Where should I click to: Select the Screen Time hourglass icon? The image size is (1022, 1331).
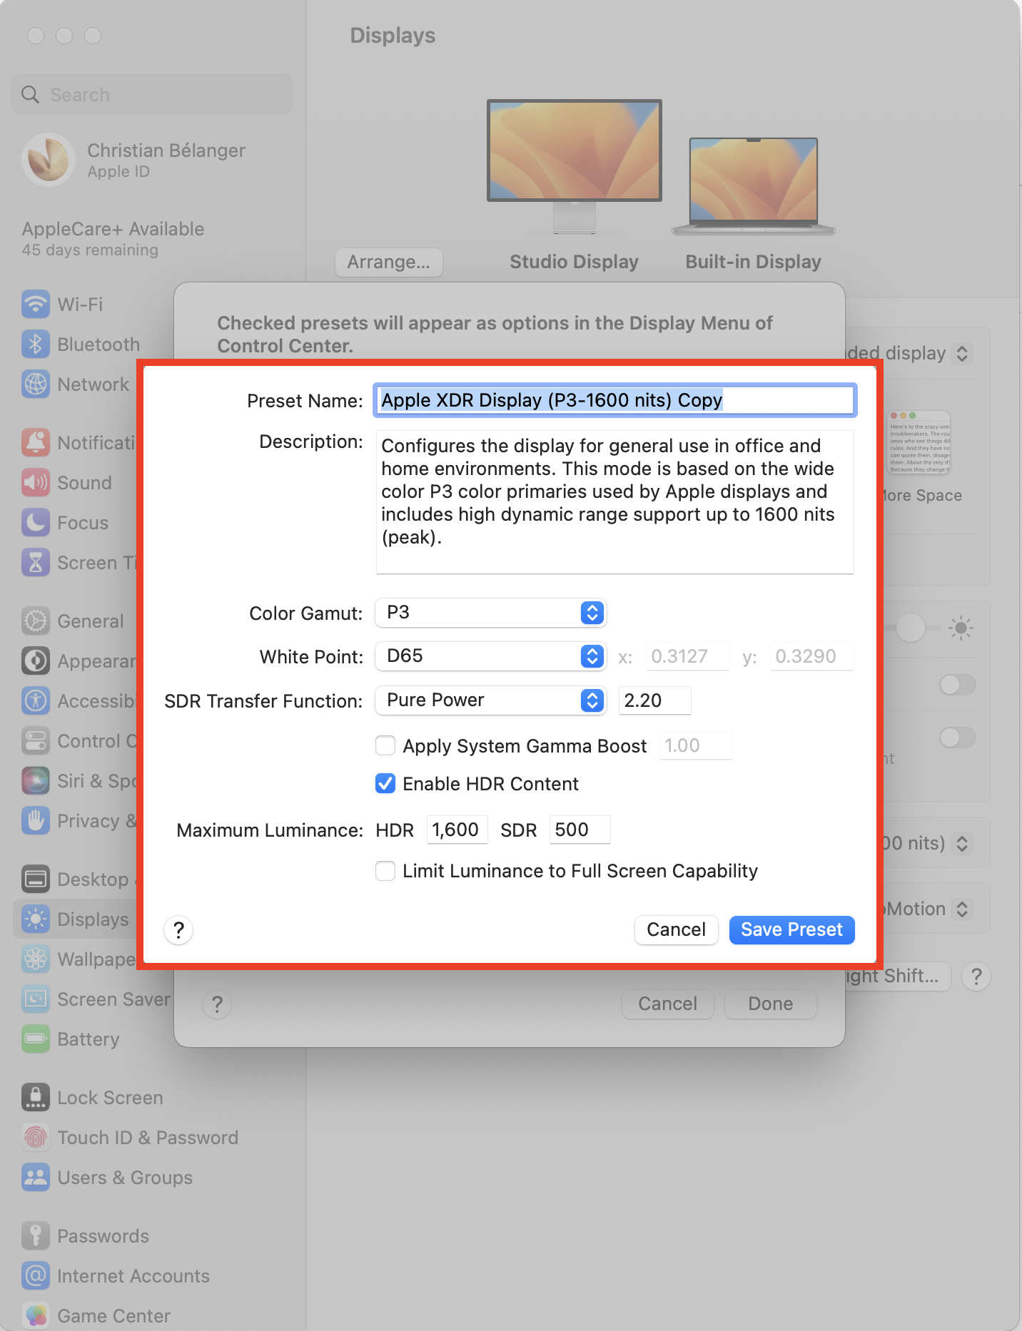(x=36, y=562)
